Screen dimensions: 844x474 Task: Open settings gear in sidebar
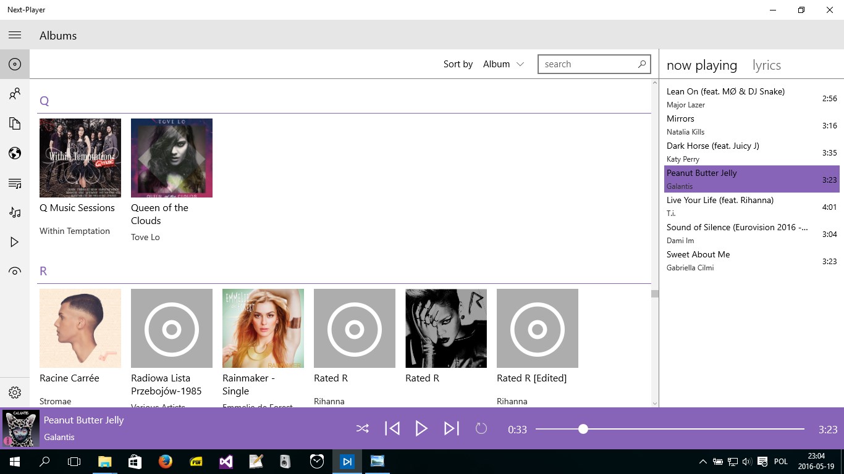(15, 393)
